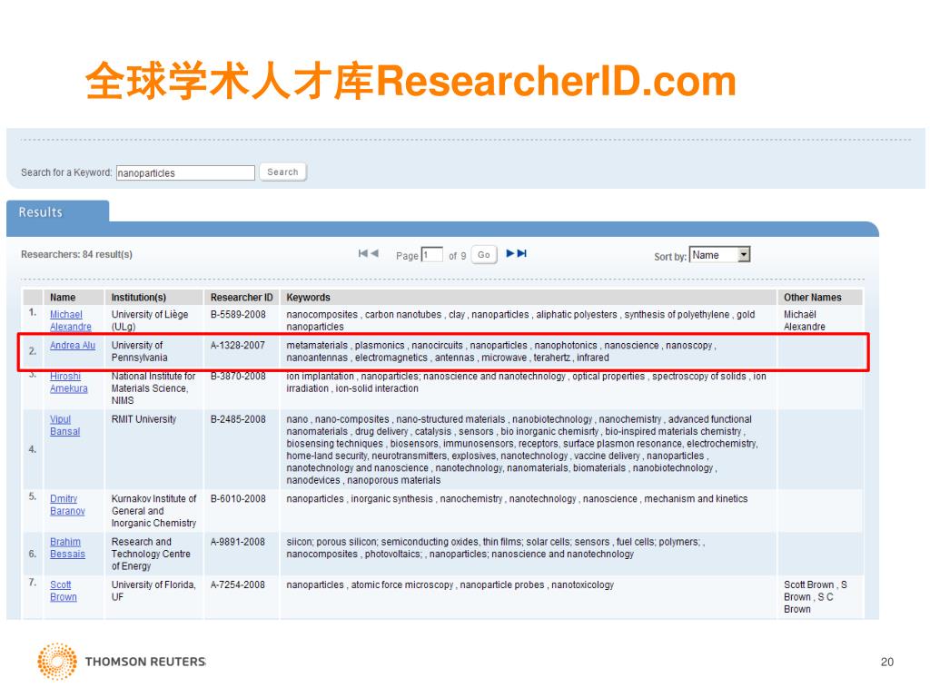The width and height of the screenshot is (930, 697).
Task: Open Michael Alexandre researcher profile
Action: coord(71,320)
